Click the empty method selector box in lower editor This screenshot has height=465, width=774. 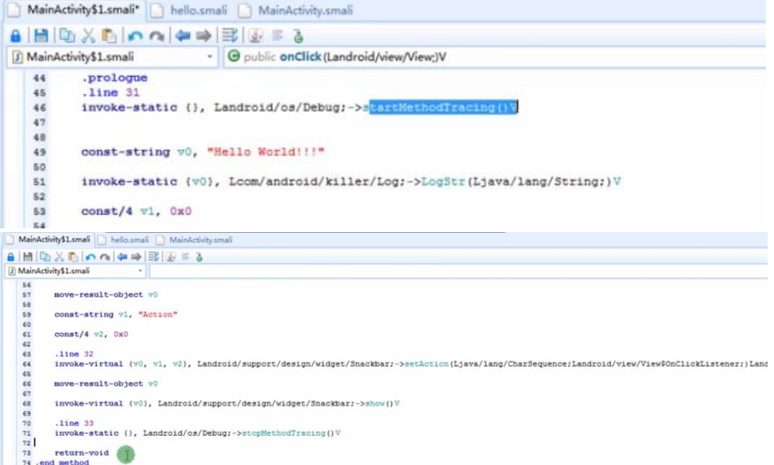coord(458,271)
